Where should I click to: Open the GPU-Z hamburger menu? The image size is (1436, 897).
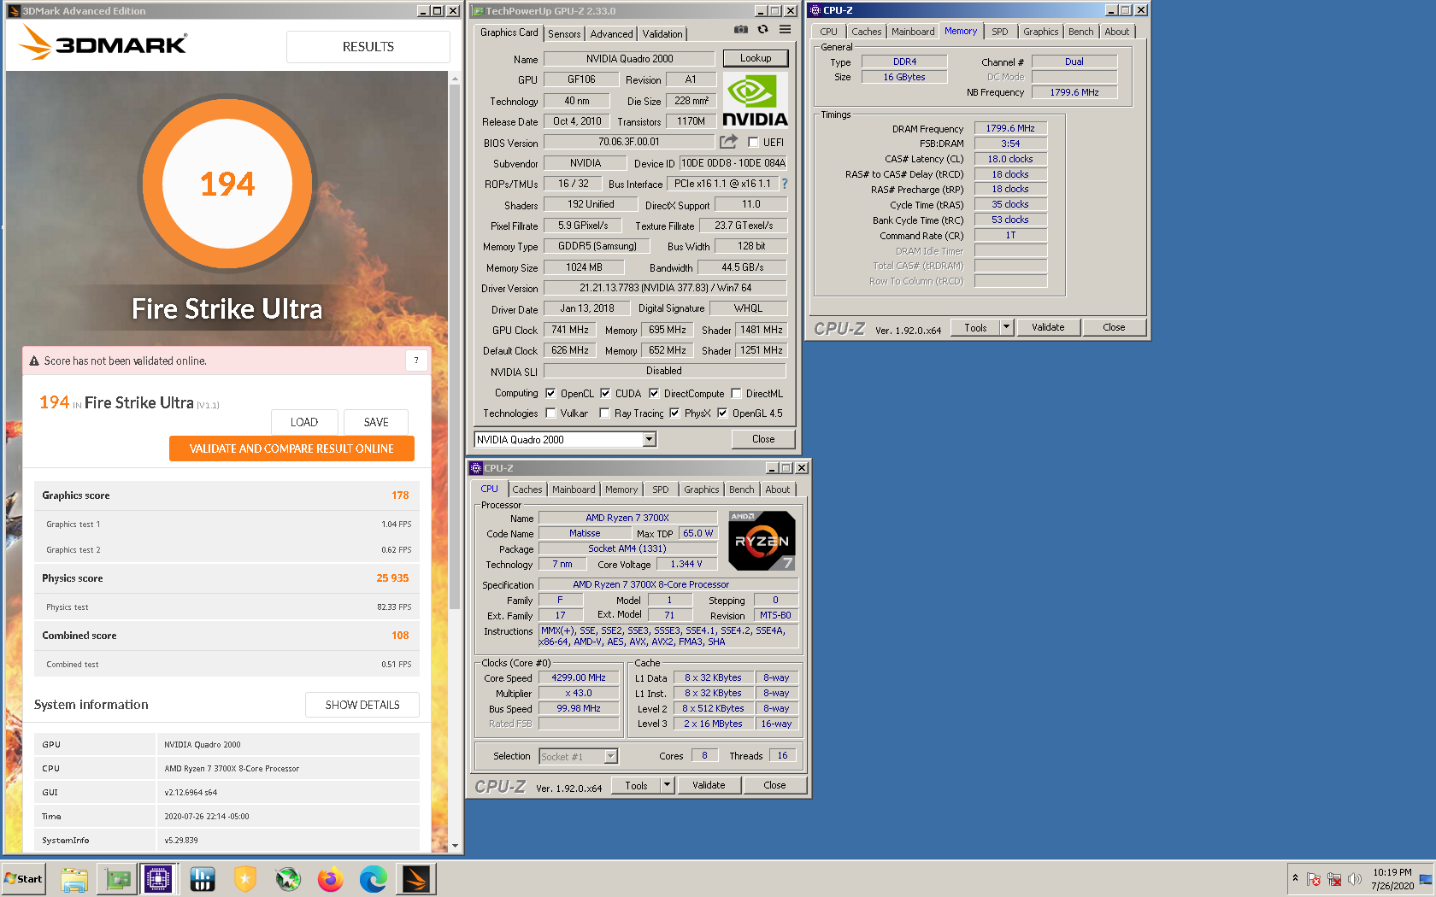pyautogui.click(x=785, y=29)
